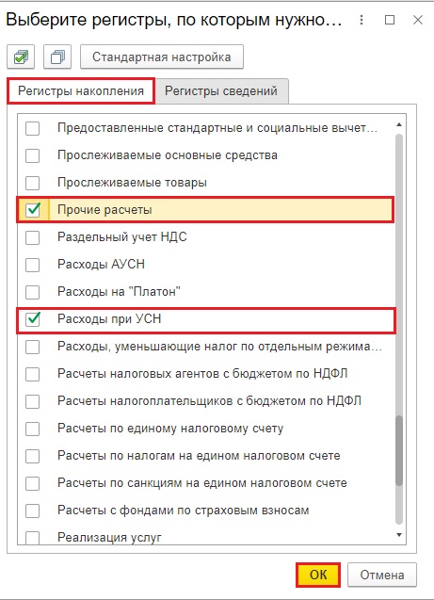Click the scroll down arrow of list
The width and height of the screenshot is (434, 600).
click(399, 535)
